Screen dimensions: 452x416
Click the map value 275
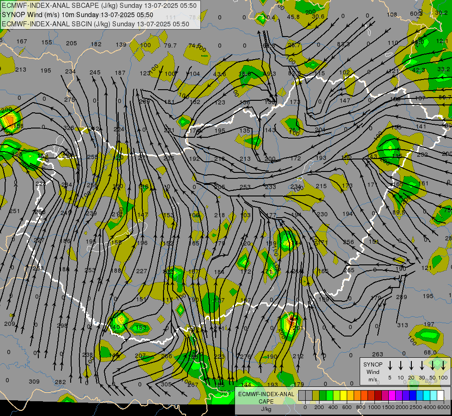[69, 99]
